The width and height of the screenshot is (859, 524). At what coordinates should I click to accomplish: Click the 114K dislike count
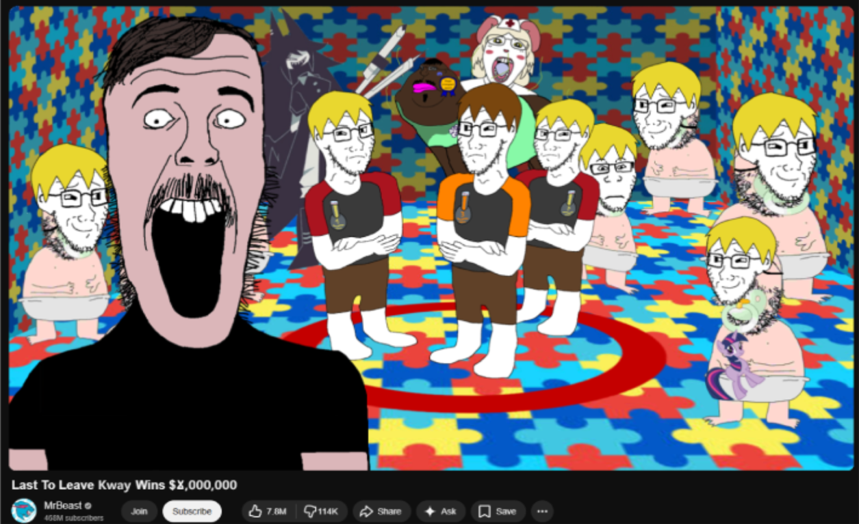329,511
